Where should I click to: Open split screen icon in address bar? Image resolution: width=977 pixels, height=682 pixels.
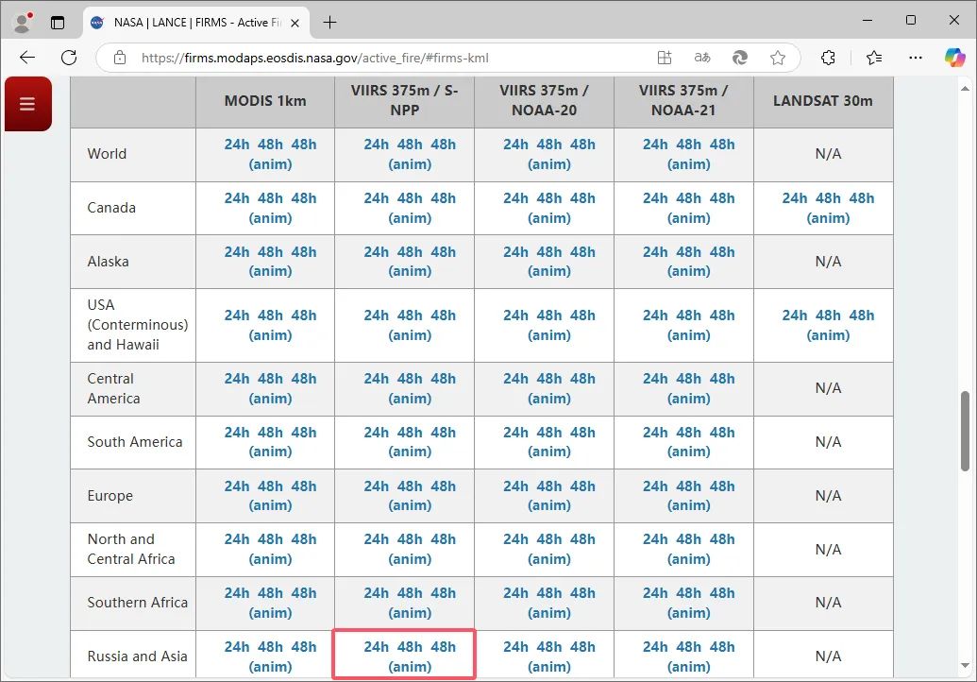click(665, 58)
